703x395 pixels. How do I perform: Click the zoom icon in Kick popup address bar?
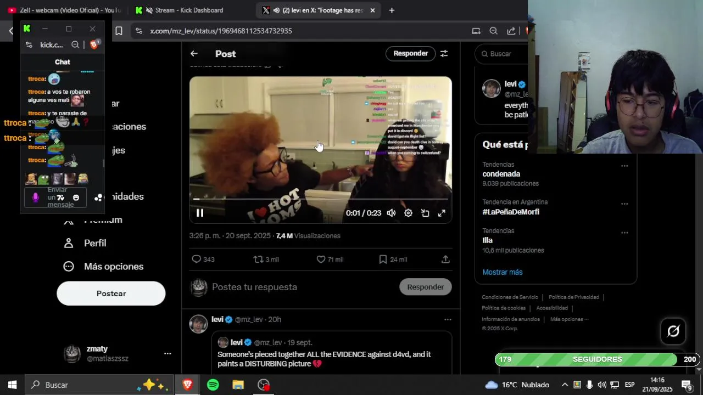point(75,45)
